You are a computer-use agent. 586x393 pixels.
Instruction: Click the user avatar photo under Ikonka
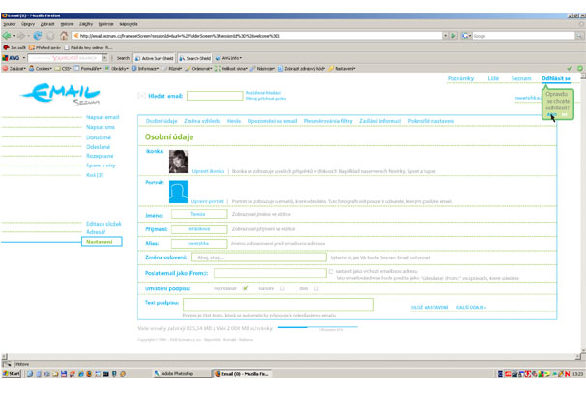click(178, 161)
